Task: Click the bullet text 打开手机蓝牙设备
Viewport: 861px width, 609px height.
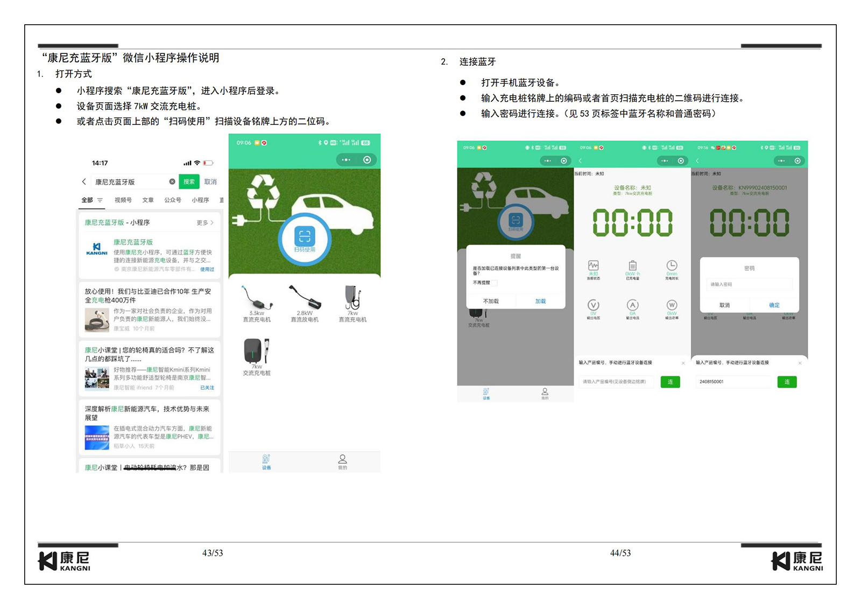Action: [520, 83]
